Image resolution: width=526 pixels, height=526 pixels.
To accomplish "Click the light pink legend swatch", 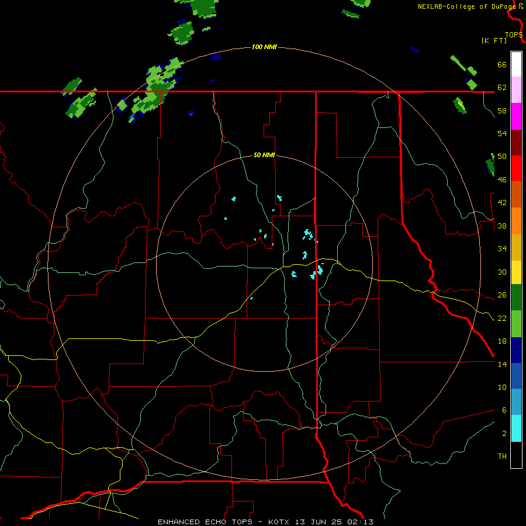I will click(x=516, y=90).
